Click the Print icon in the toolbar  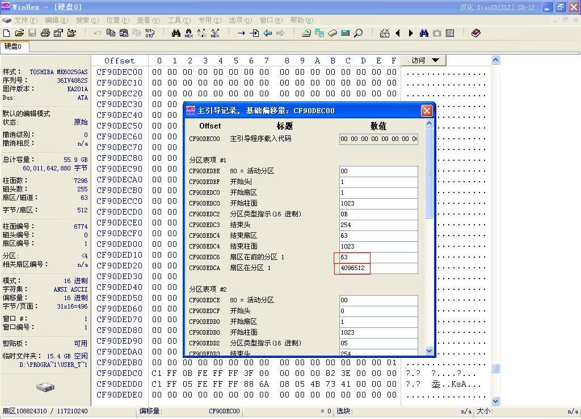(x=45, y=33)
